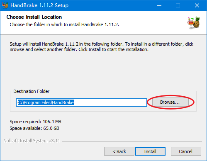Viewport: 207px width, 161px height.
Task: Start installation with the Install button
Action: [x=150, y=151]
